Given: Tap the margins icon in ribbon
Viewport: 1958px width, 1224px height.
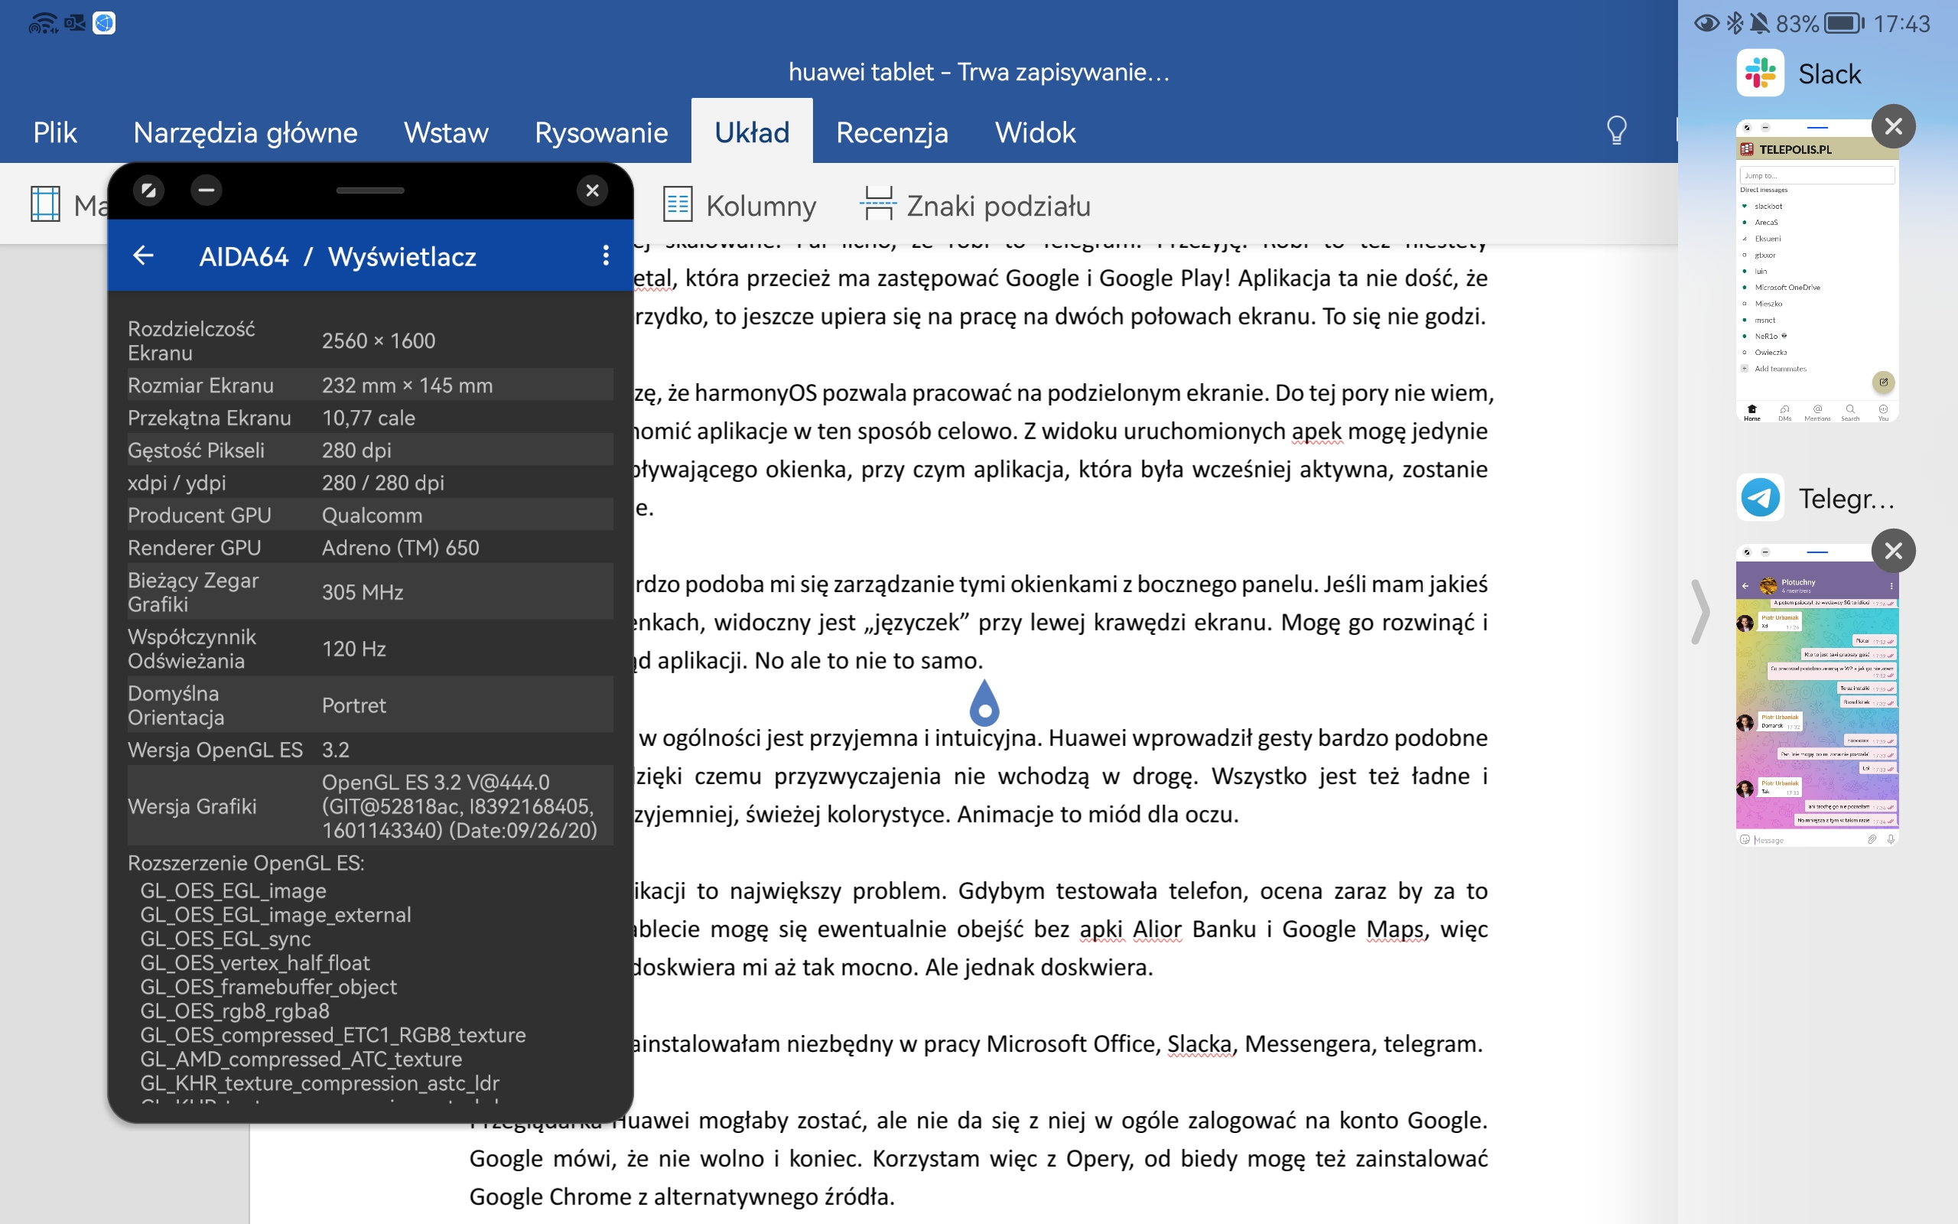Looking at the screenshot, I should coord(45,204).
